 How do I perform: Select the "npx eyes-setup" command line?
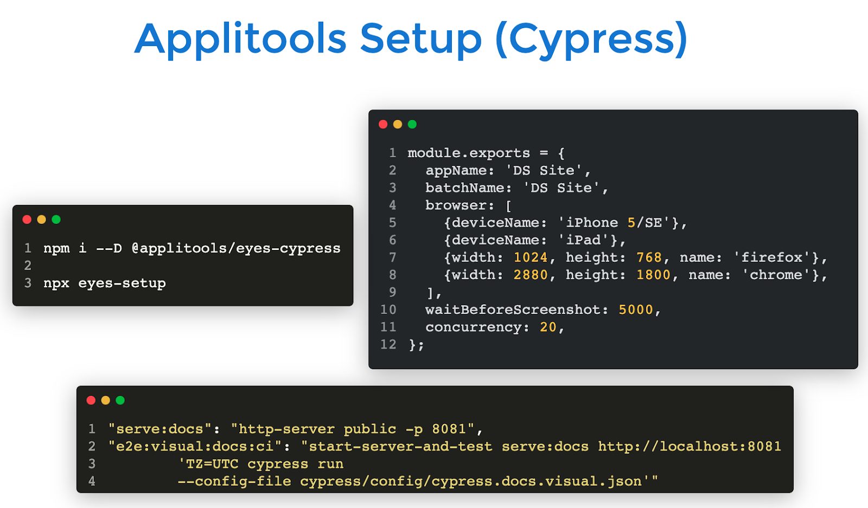tap(105, 283)
